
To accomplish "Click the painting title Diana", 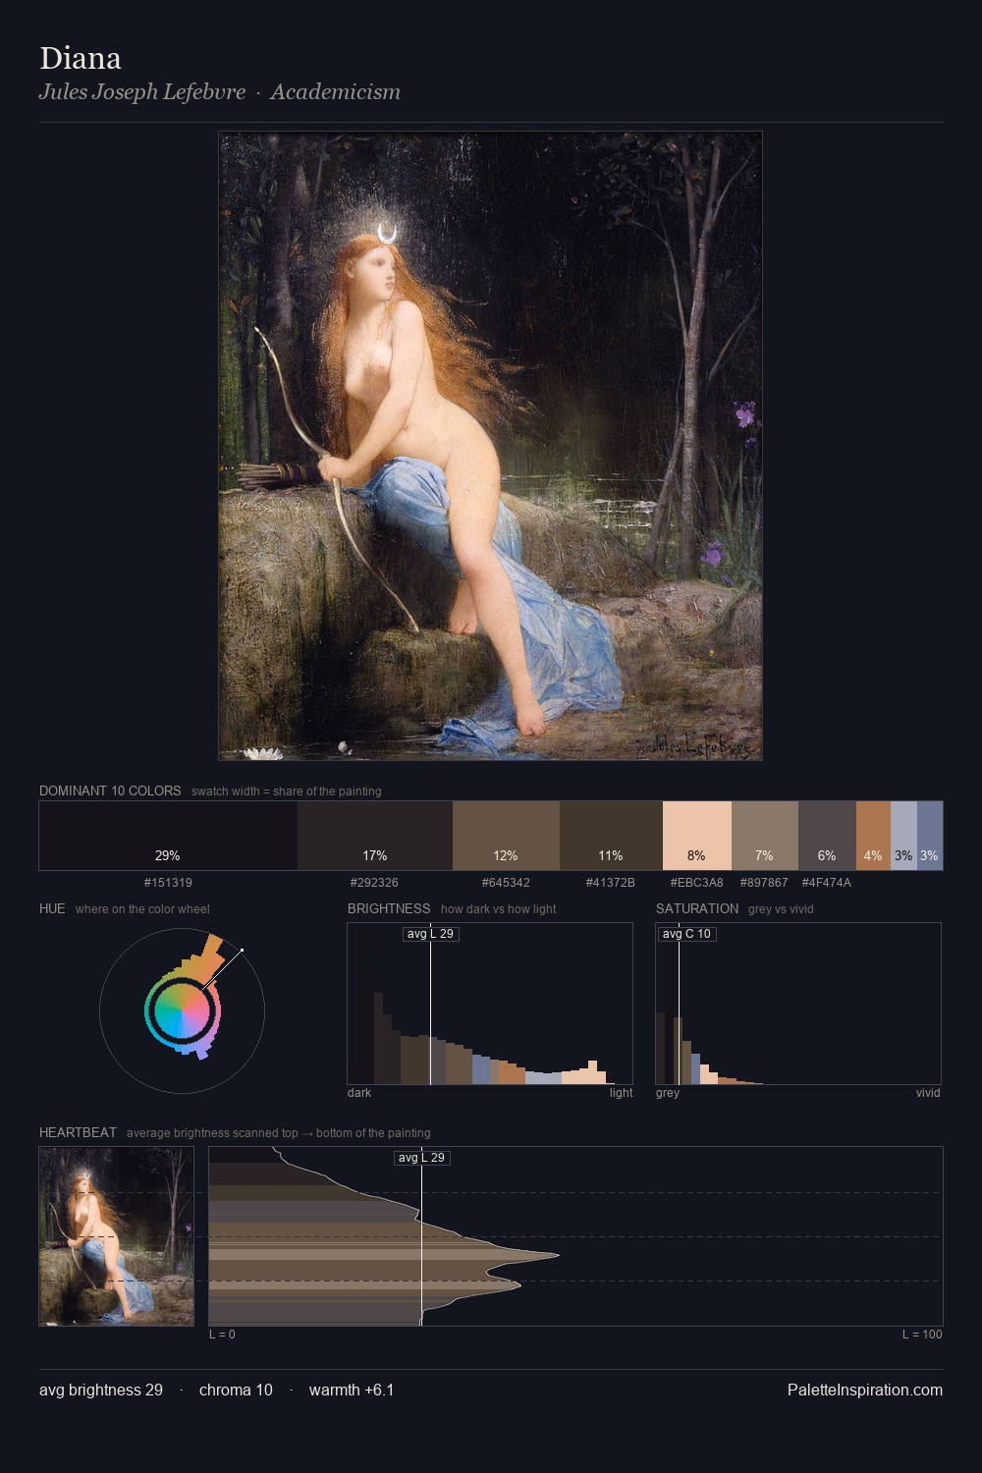I will 81,58.
